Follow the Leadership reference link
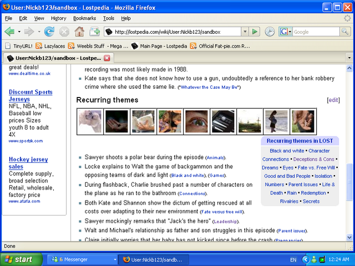 point(226,222)
